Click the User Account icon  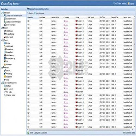point(5,89)
